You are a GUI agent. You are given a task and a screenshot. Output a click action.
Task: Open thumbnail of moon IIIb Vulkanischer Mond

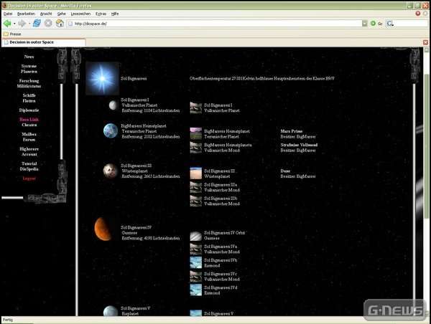point(195,201)
